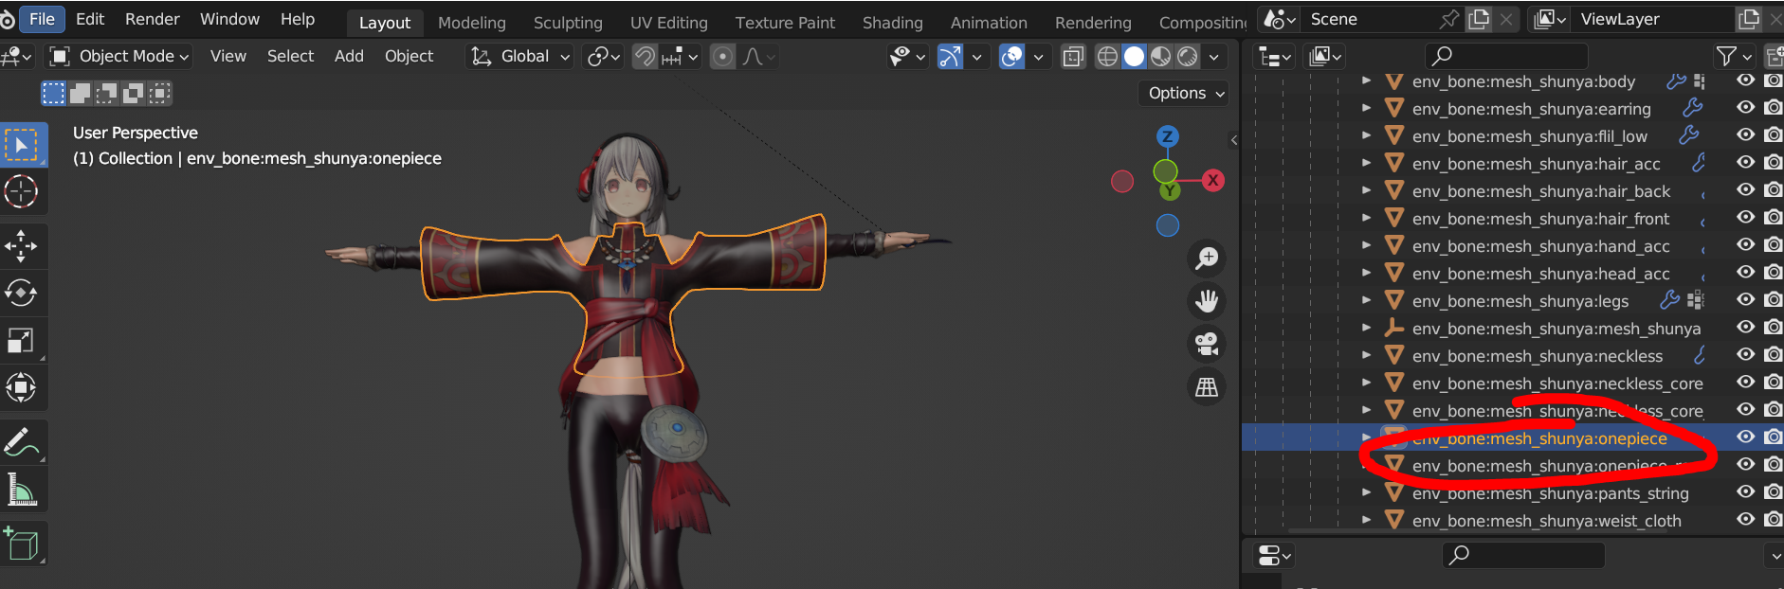The width and height of the screenshot is (1784, 589).
Task: Select the earring mesh row
Action: [1531, 109]
